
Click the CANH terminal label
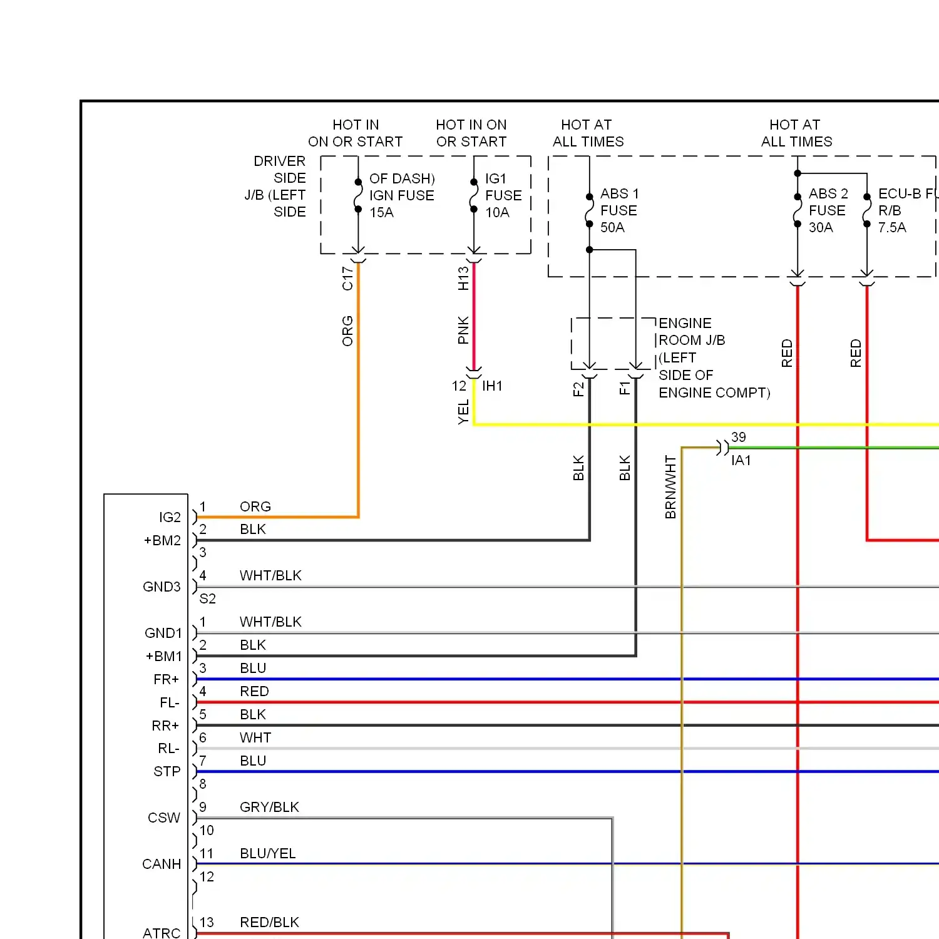162,865
